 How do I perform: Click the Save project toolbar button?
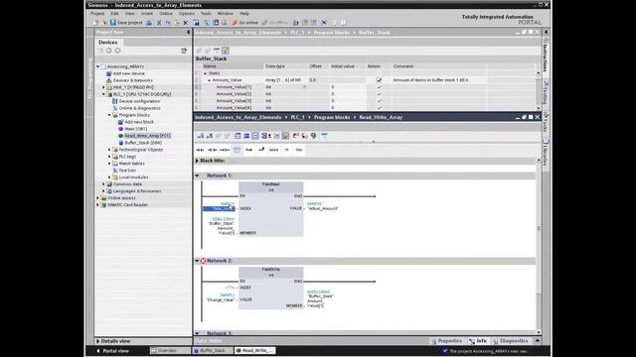(126, 23)
